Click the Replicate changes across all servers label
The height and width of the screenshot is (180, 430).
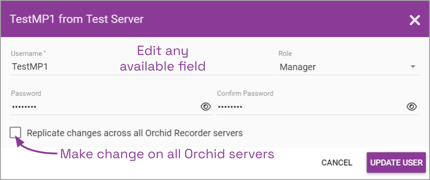[135, 133]
